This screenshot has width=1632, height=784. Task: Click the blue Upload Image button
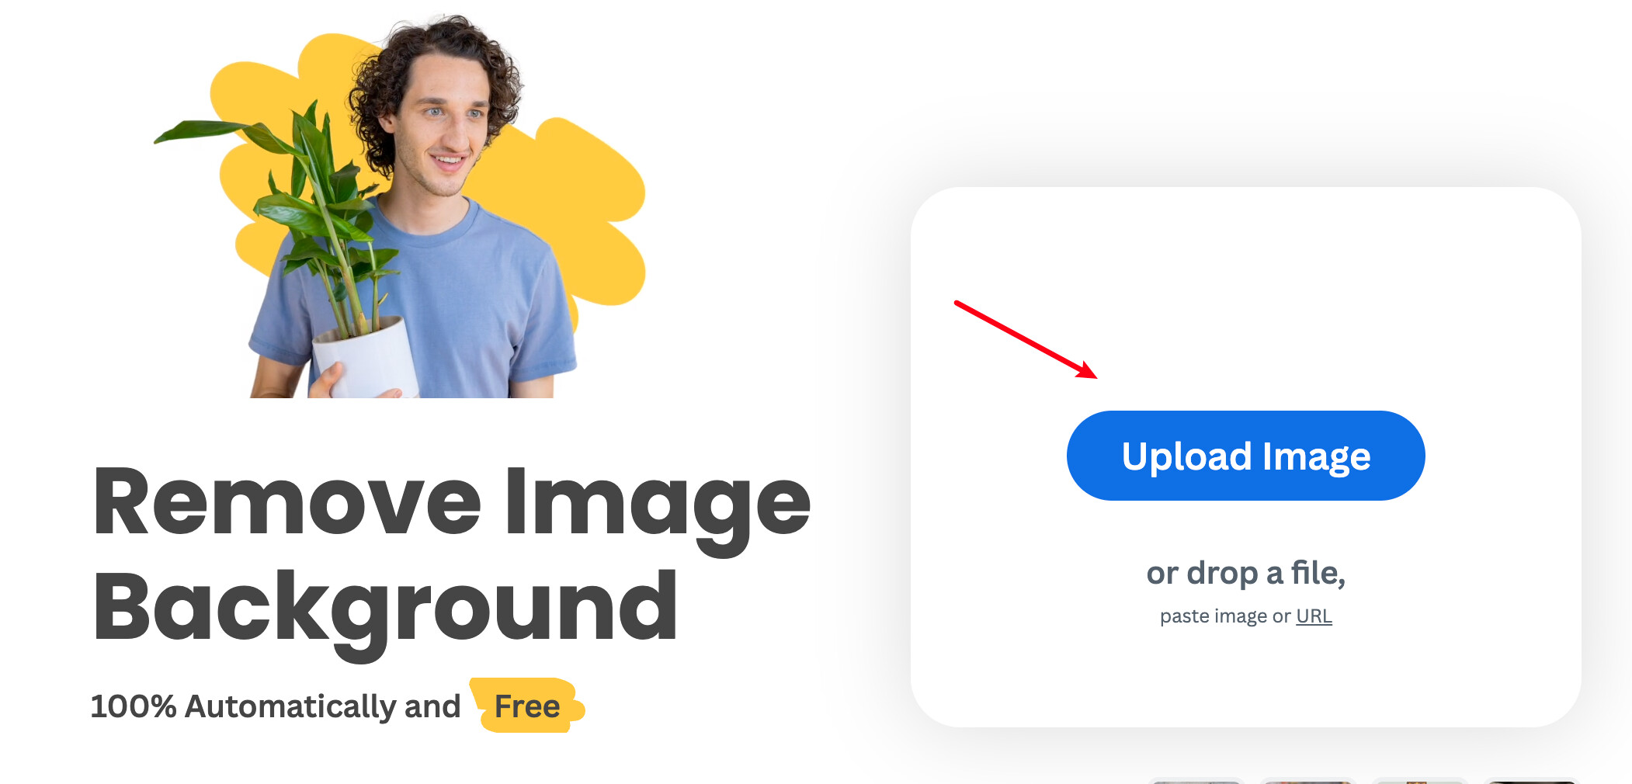coord(1245,456)
